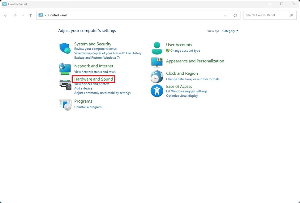Click the Refresh button in address bar
The height and width of the screenshot is (203, 300).
coord(235,15)
